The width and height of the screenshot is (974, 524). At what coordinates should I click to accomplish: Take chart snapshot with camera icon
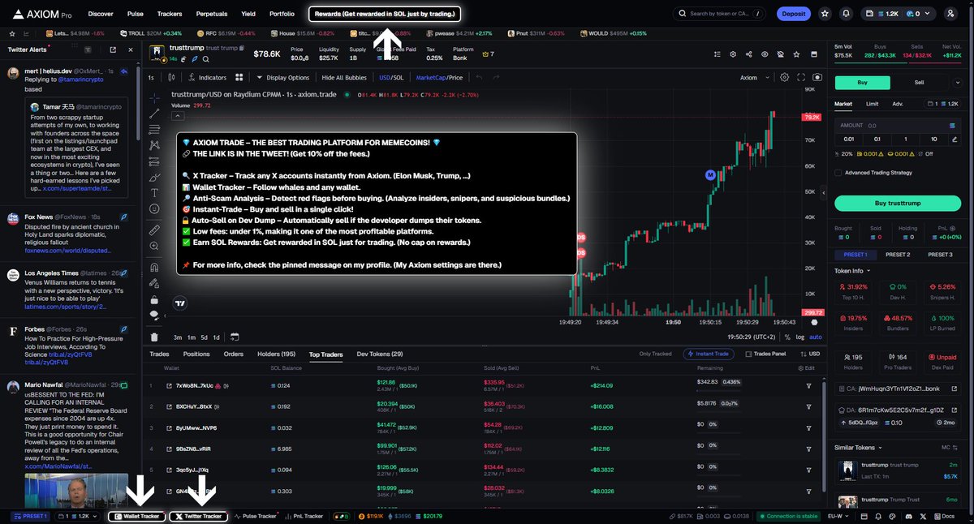[817, 78]
